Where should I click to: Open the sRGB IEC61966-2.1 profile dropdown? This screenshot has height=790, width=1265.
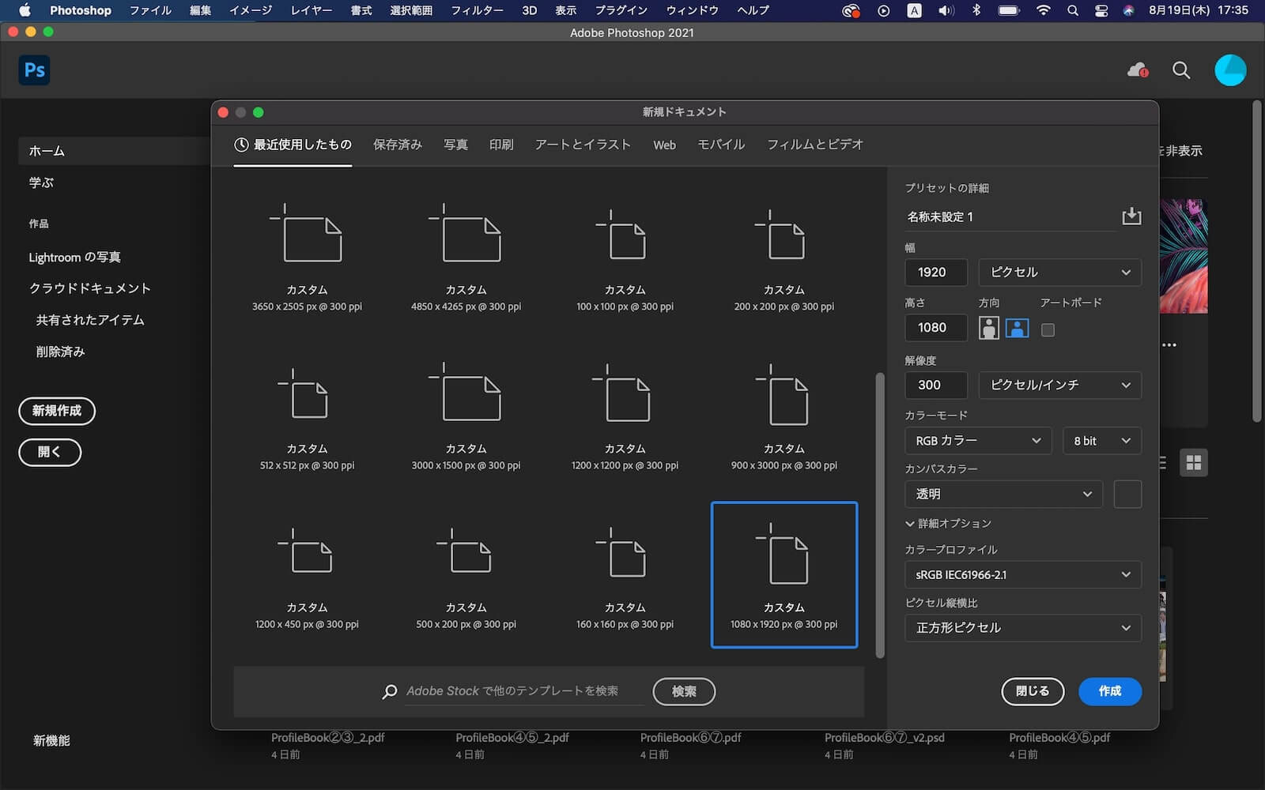1023,574
